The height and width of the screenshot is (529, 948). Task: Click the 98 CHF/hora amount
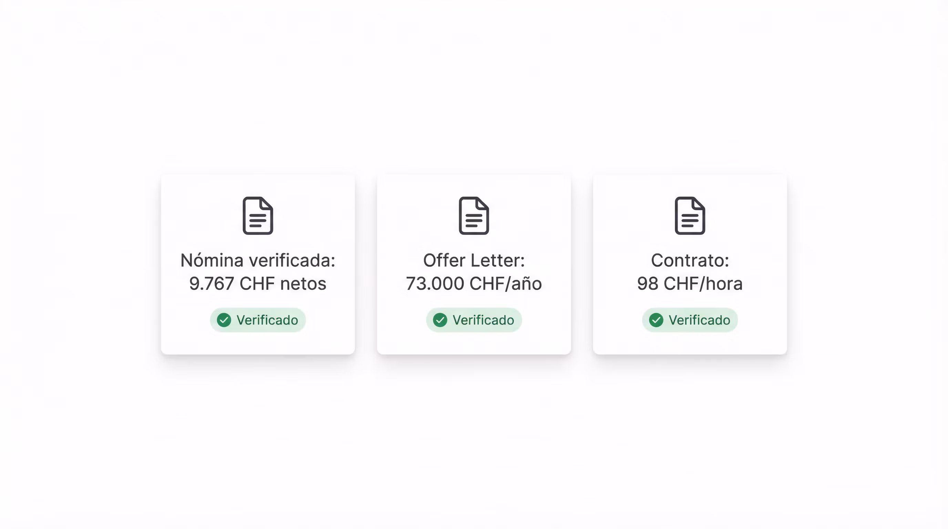(x=690, y=284)
